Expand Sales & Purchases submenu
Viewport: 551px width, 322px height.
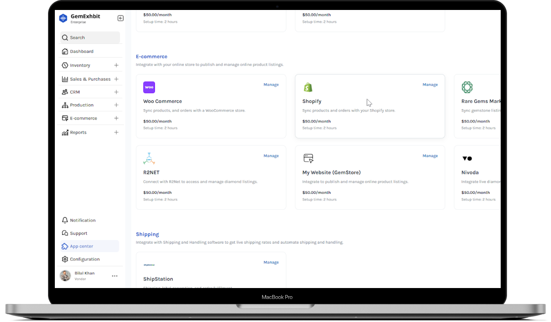pyautogui.click(x=116, y=79)
